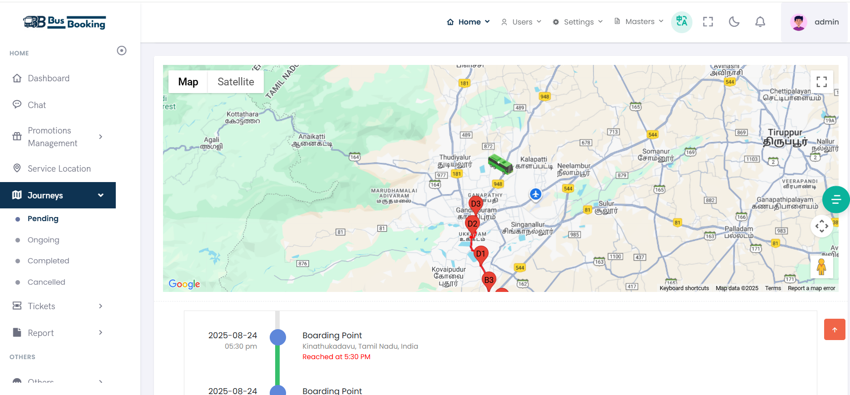Toggle the sidebar pin circle icon

click(x=122, y=50)
